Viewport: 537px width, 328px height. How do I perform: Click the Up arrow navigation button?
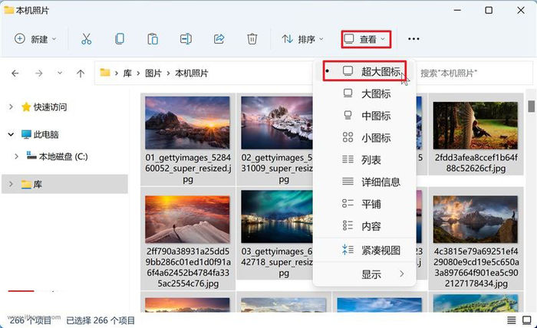[81, 74]
